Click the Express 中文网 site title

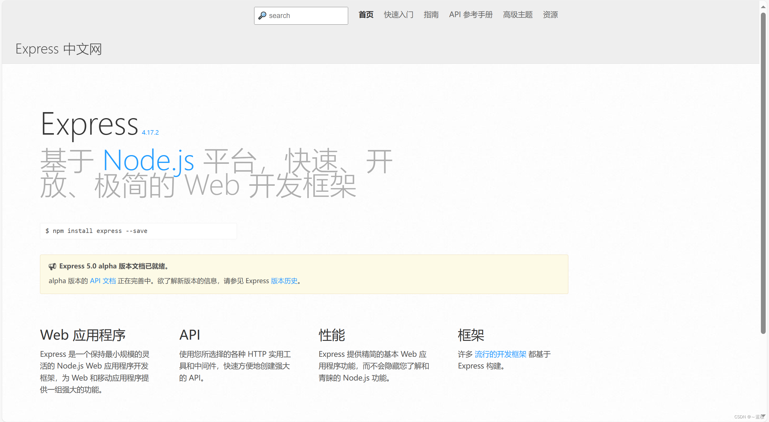point(59,49)
